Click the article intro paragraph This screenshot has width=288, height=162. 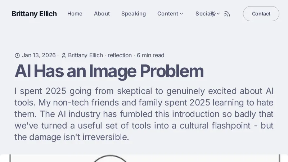pos(144,114)
